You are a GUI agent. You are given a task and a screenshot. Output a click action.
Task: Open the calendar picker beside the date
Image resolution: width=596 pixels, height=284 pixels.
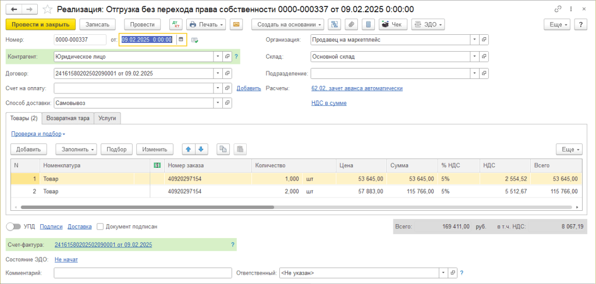(181, 39)
